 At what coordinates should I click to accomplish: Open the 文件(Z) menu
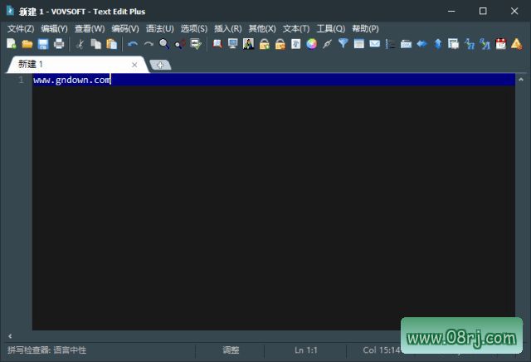21,28
